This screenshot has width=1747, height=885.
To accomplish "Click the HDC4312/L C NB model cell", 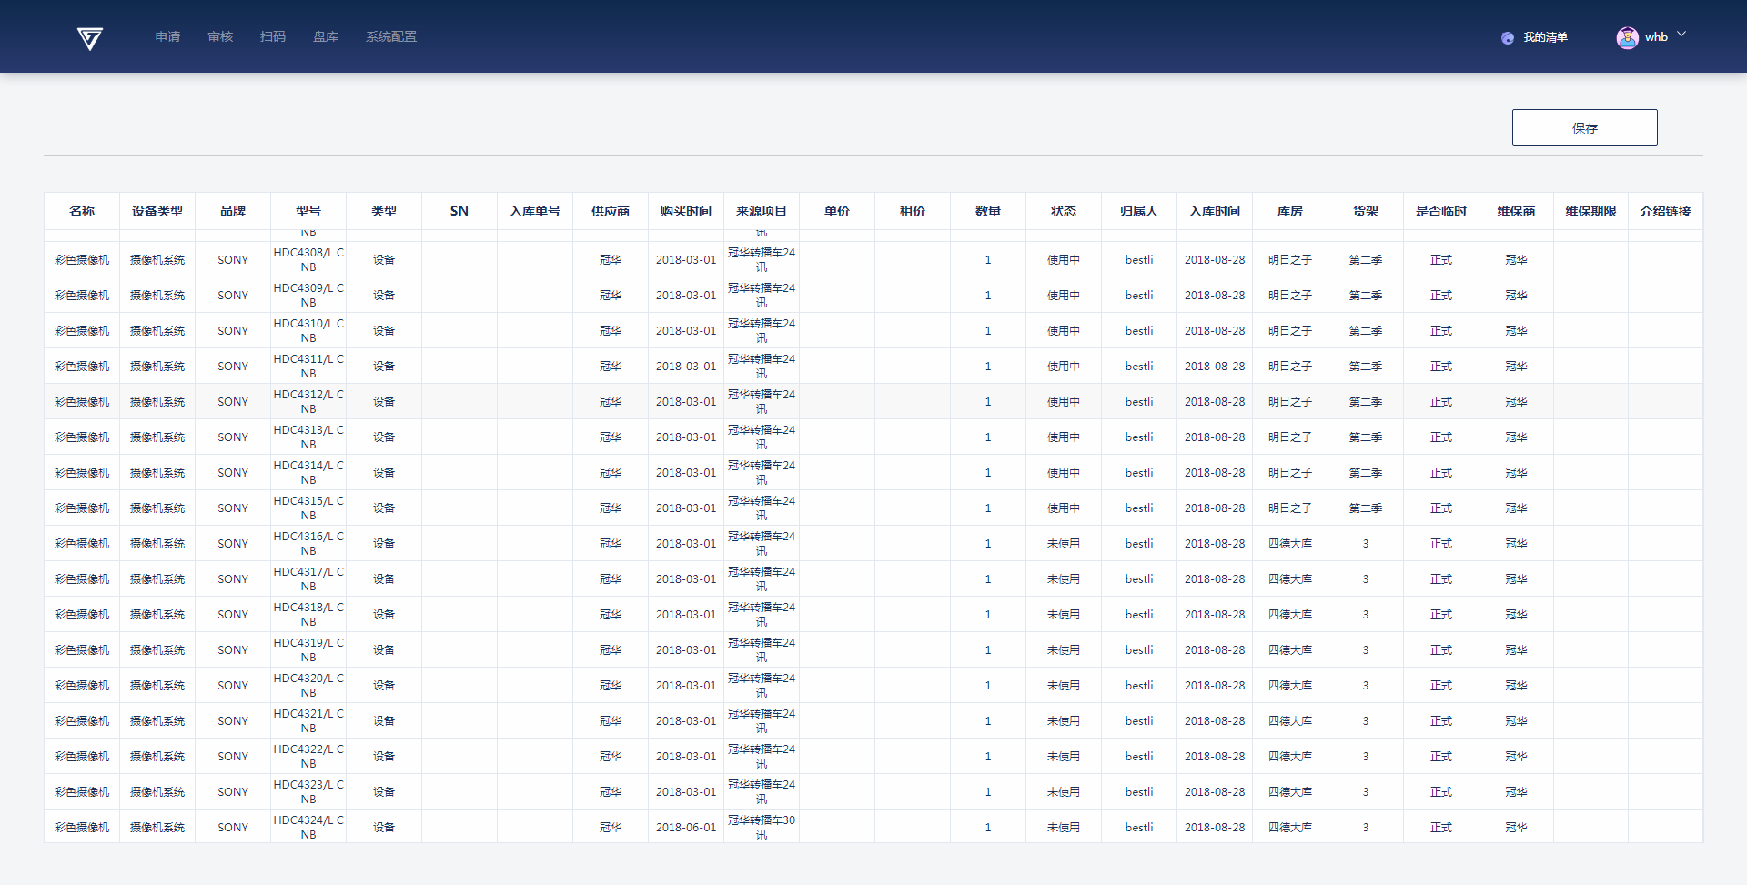I will coord(308,401).
